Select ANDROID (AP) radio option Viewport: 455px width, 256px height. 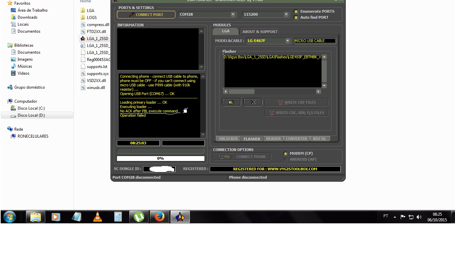tap(285, 160)
